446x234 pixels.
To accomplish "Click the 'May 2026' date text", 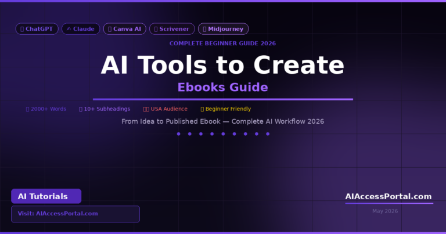I will coord(385,211).
